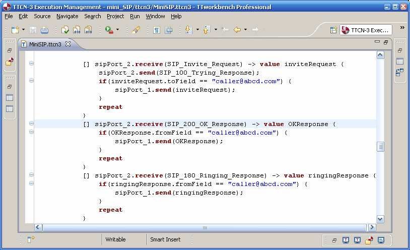Restore the second left minimized view stack
The image size is (410, 250).
(10, 87)
